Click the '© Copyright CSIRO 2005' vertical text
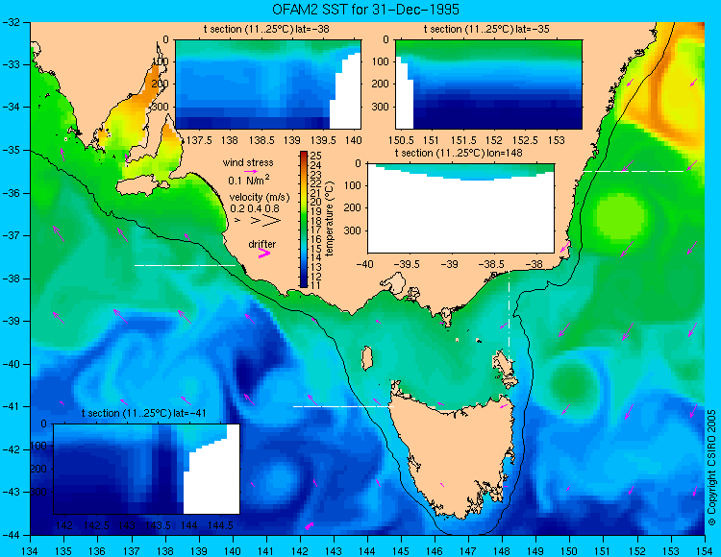Image resolution: width=721 pixels, height=557 pixels. (711, 468)
